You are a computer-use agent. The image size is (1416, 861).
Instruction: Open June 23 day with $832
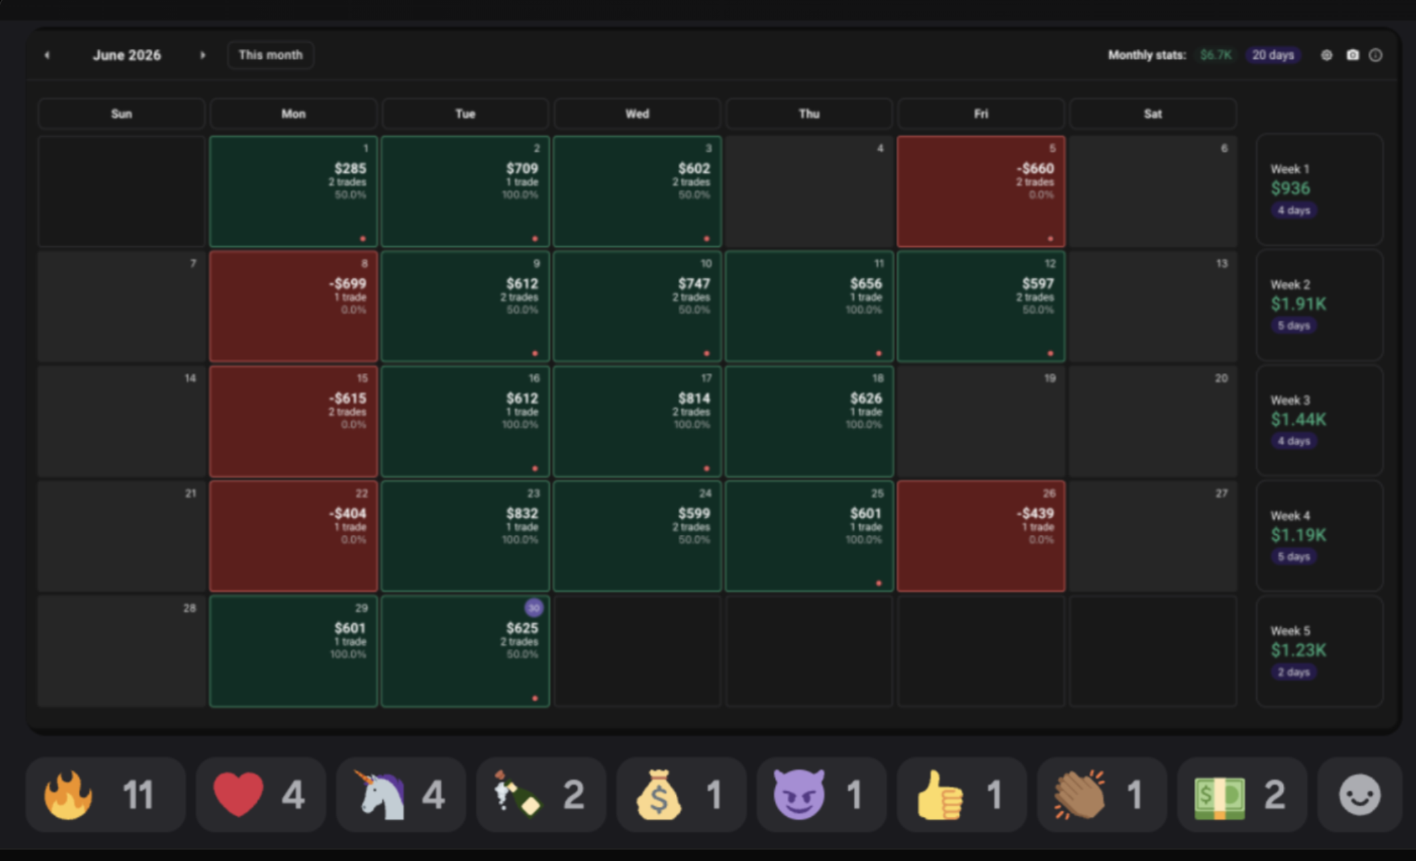(x=465, y=536)
